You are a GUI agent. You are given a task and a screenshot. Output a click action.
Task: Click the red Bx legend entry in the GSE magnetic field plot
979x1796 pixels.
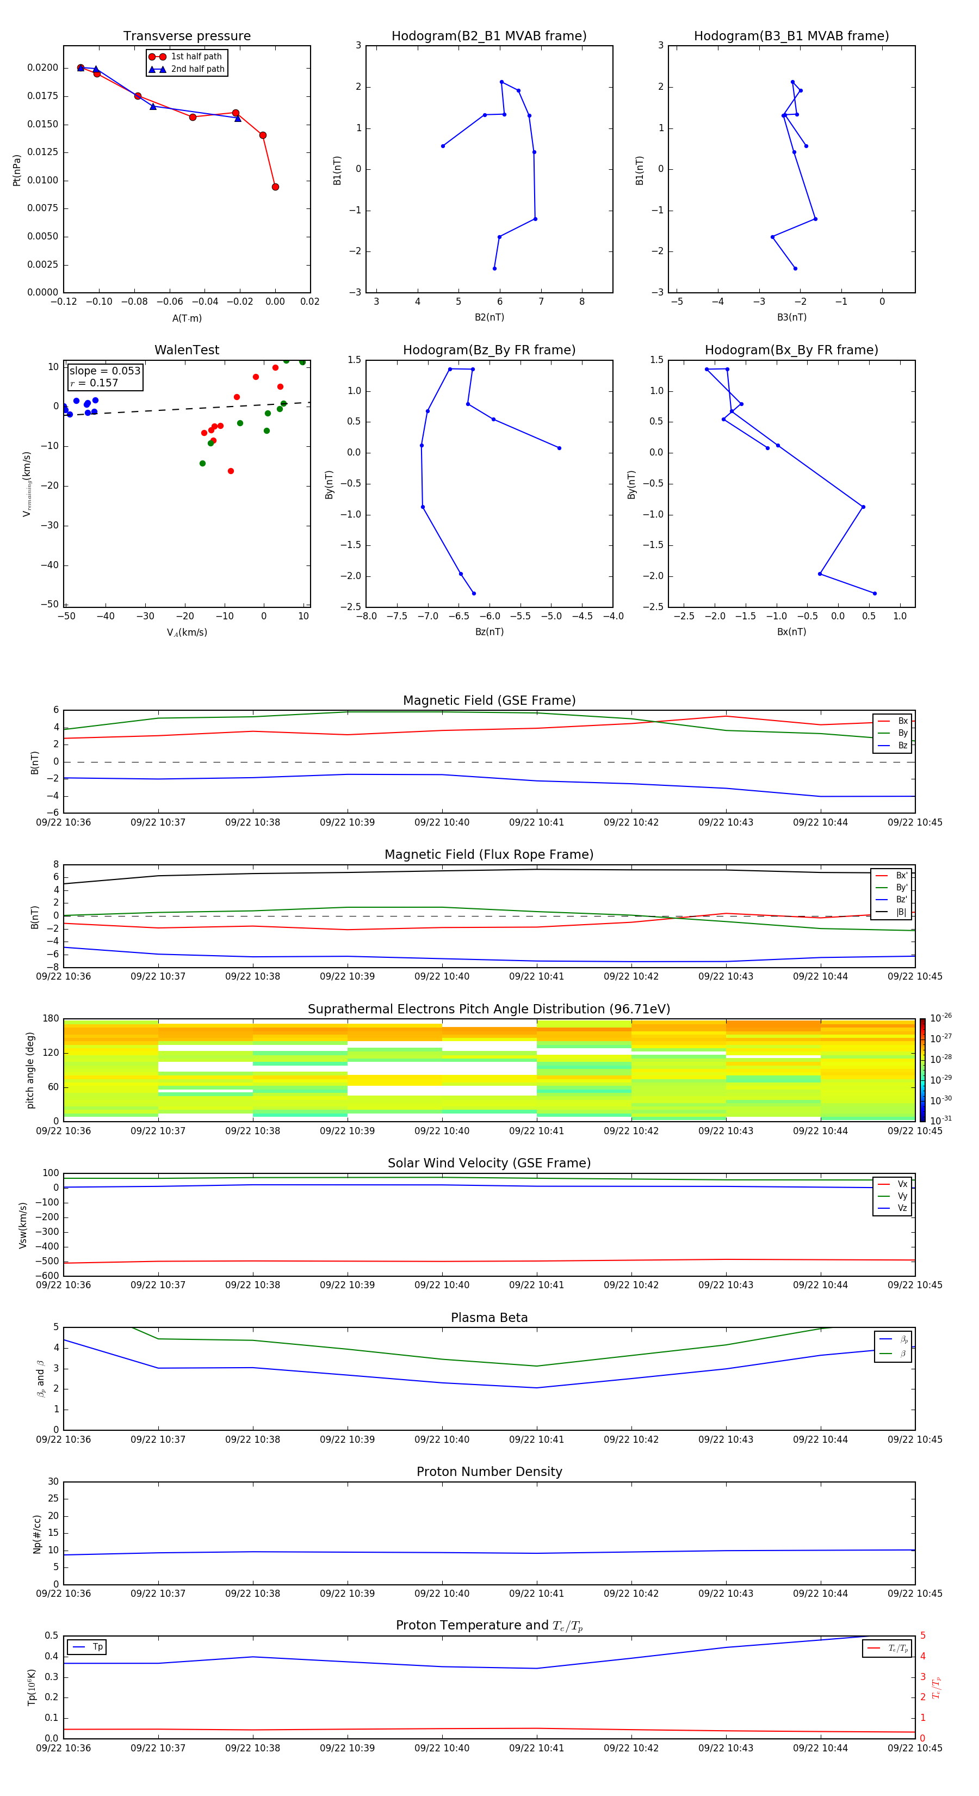[893, 721]
